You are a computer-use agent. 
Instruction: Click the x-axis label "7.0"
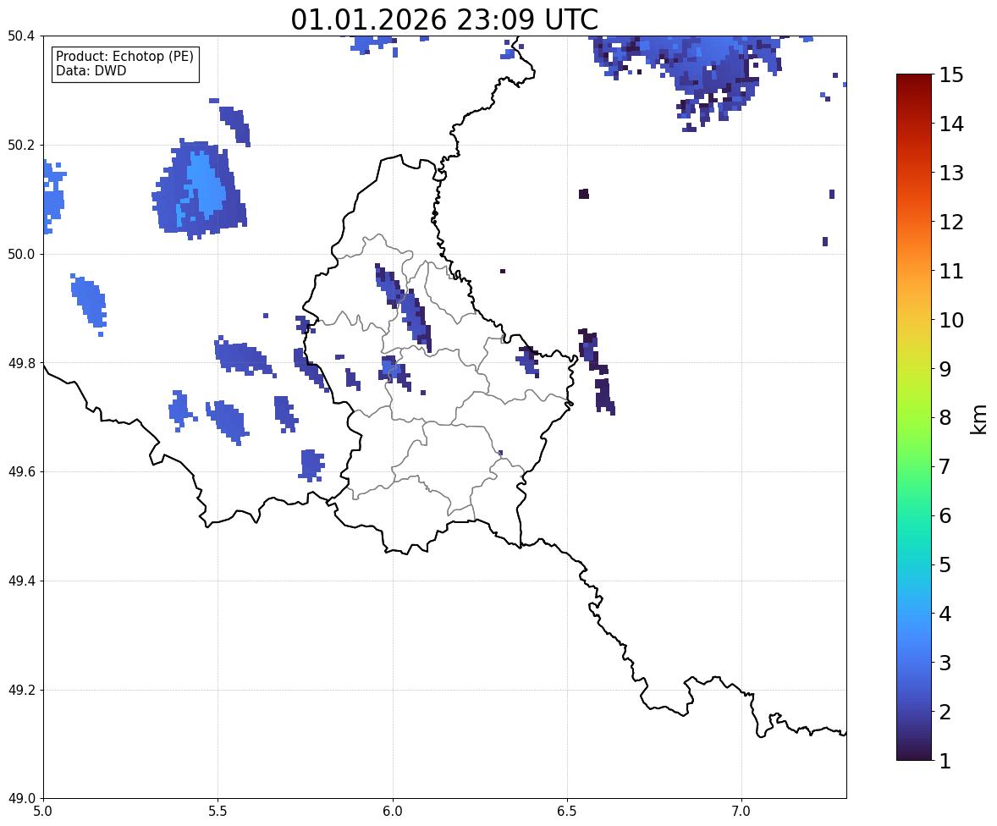[741, 812]
